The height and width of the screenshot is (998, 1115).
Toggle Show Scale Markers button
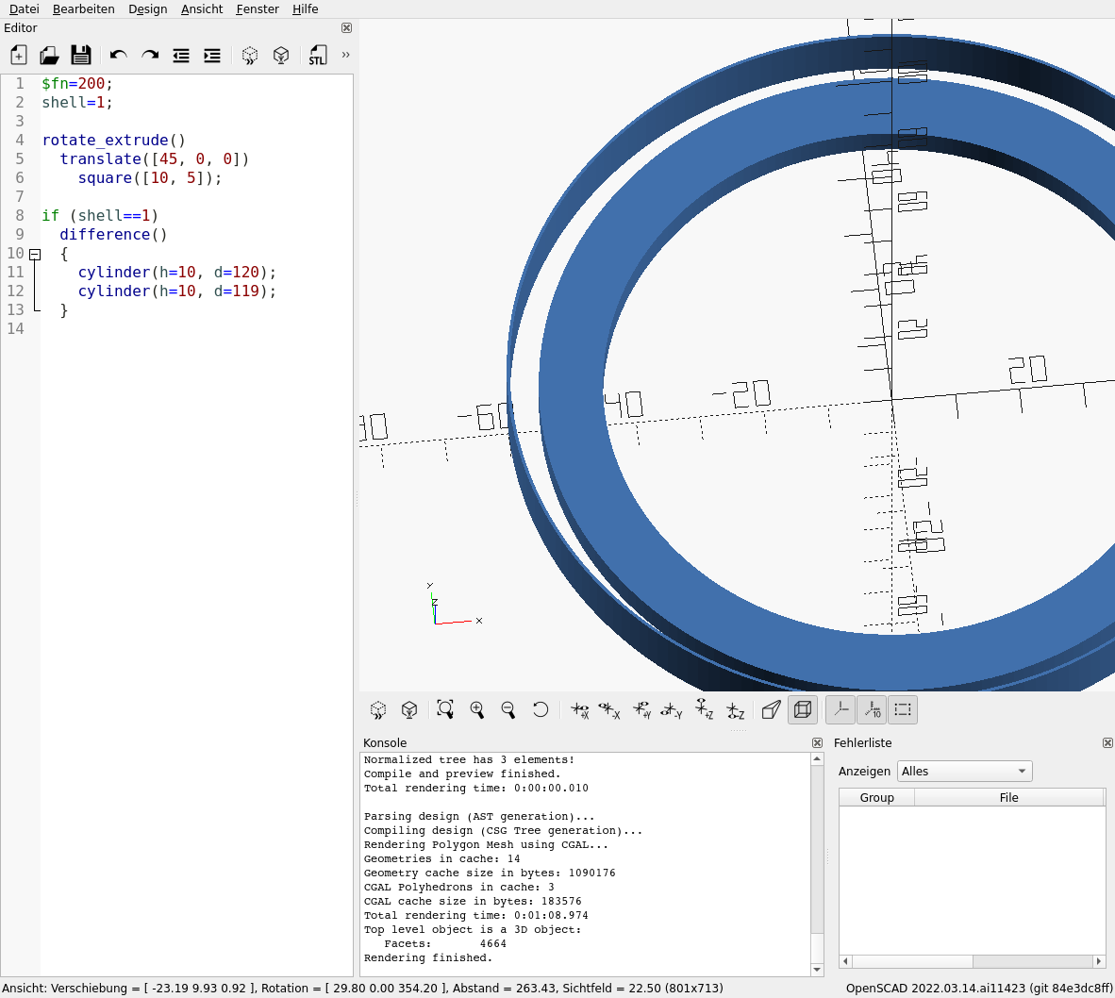click(872, 709)
